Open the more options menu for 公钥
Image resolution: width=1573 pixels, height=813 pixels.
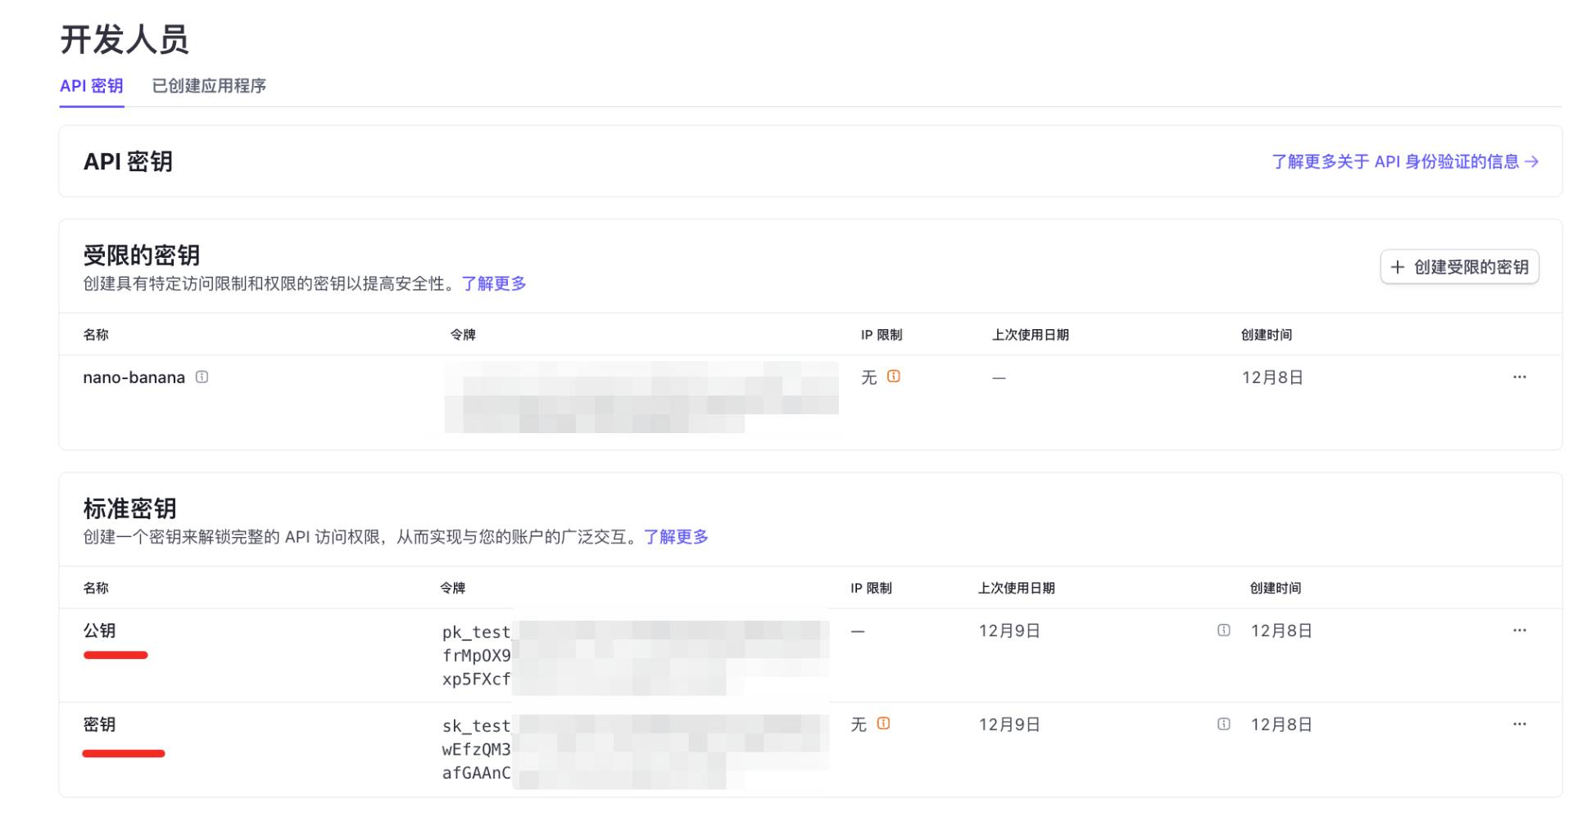(1519, 630)
